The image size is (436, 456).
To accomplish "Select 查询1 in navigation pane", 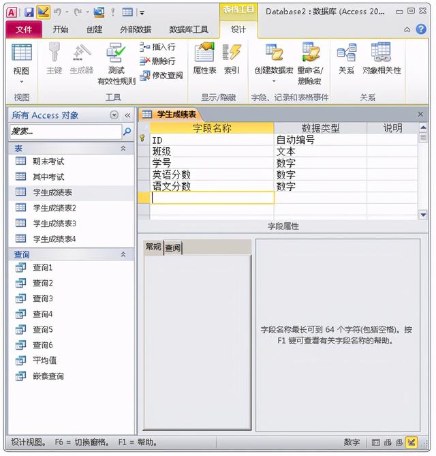I will (42, 268).
